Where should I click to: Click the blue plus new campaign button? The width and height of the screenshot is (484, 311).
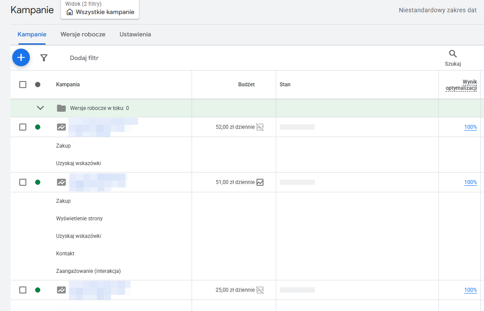pos(21,57)
